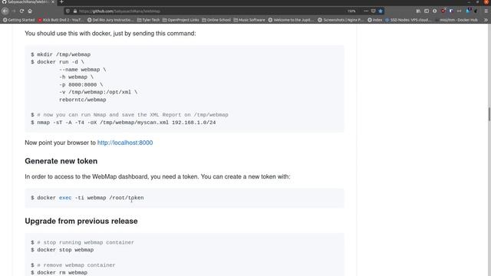Open the page actions three-dot menu

tap(366, 11)
